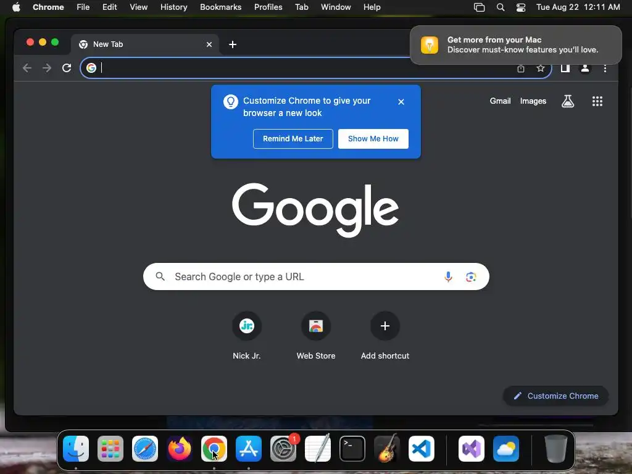The width and height of the screenshot is (632, 474).
Task: Open the Gmail link
Action: [x=500, y=101]
